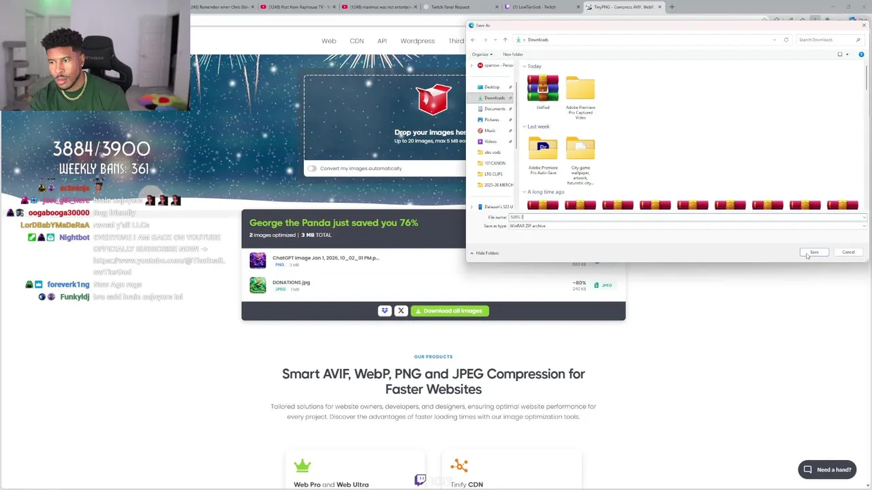872x490 pixels.
Task: Select Adobe Premiere Pro Auto-Save folder
Action: (x=543, y=156)
